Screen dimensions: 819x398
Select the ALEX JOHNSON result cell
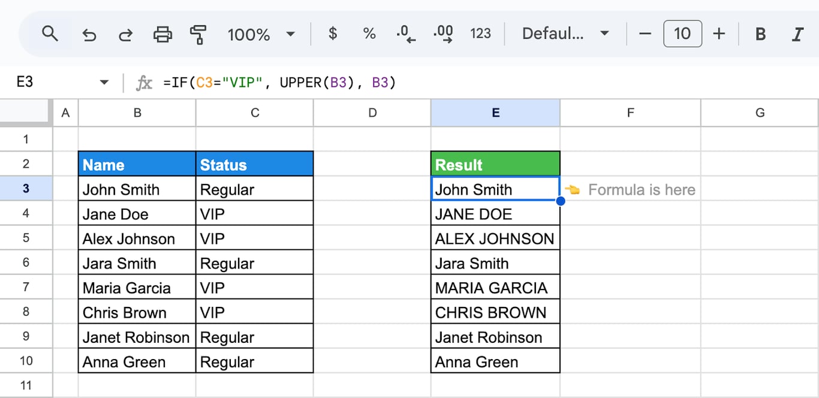coord(495,238)
